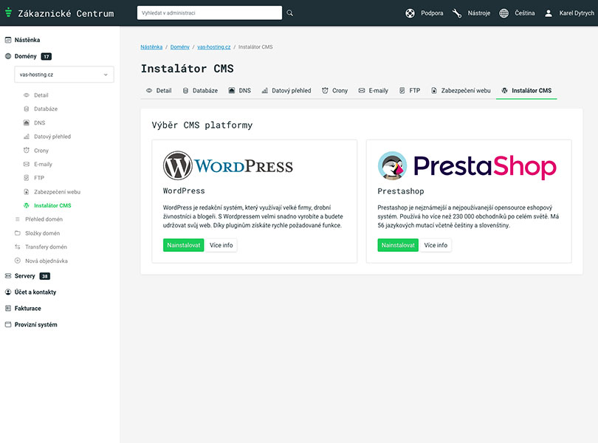
Task: Open Účet a kontakty label in sidebar
Action: (x=35, y=292)
